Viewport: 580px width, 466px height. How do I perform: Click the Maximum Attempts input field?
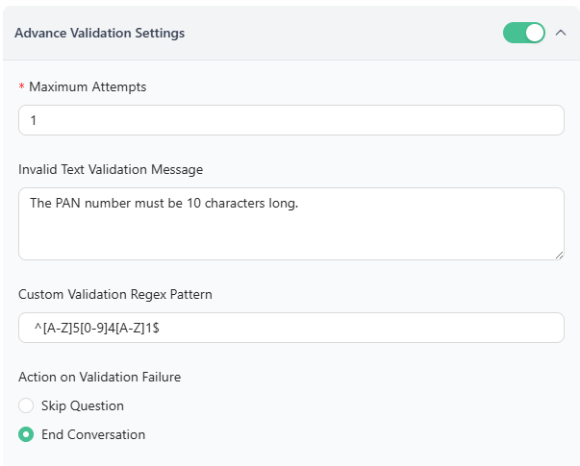290,120
